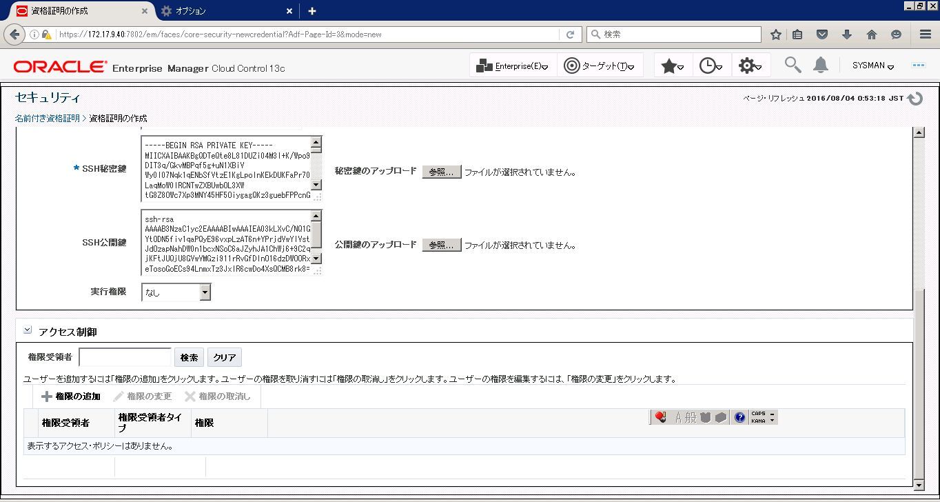Click the ORACLE Enterprise Manager logo
940x502 pixels.
point(149,67)
